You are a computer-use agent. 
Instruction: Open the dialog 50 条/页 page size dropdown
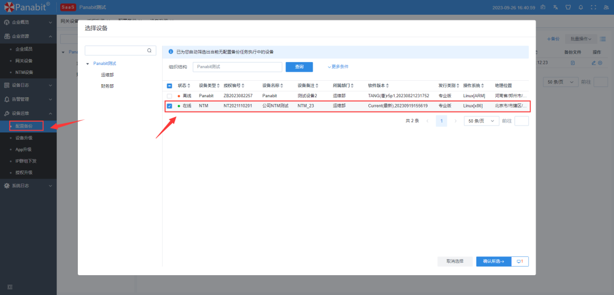coord(482,121)
